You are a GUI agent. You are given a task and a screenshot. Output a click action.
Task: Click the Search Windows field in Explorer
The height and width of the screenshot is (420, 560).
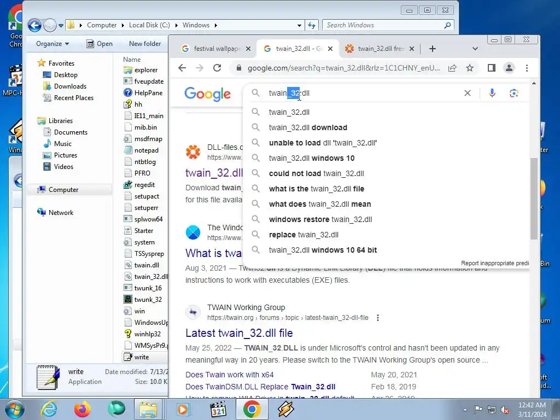pos(383,25)
